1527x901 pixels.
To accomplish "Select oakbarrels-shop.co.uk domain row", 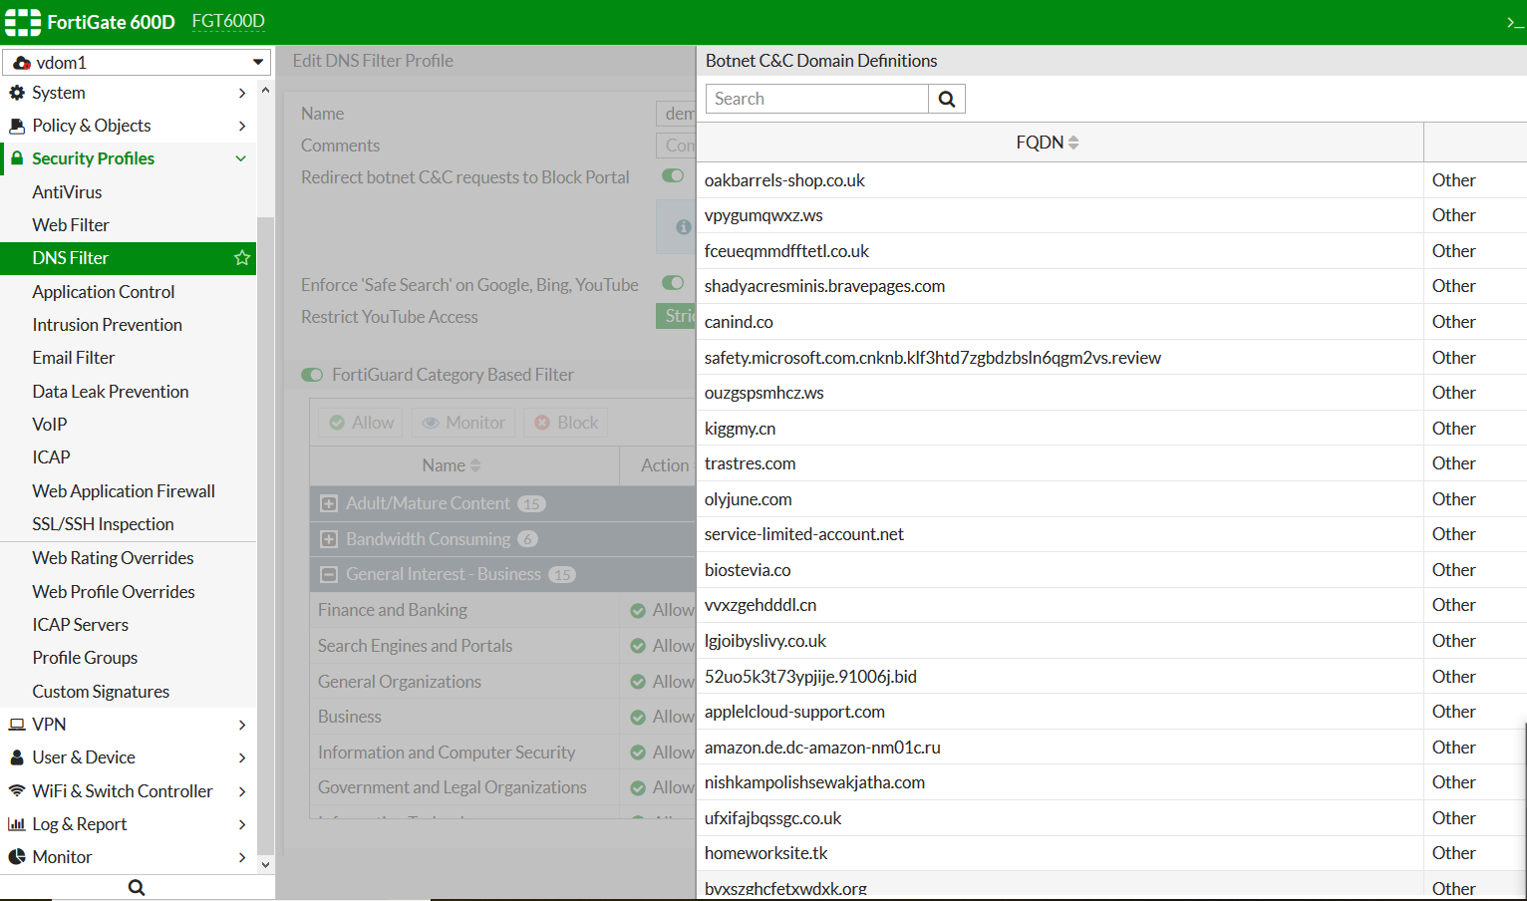I will click(x=1111, y=180).
